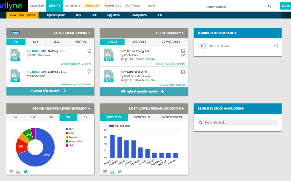Open the PDF for the Suzlon Energy report
The height and width of the screenshot is (181, 291).
pyautogui.click(x=183, y=51)
